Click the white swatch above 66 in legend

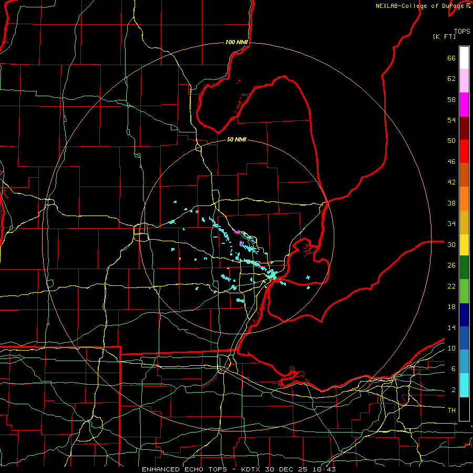click(x=464, y=58)
